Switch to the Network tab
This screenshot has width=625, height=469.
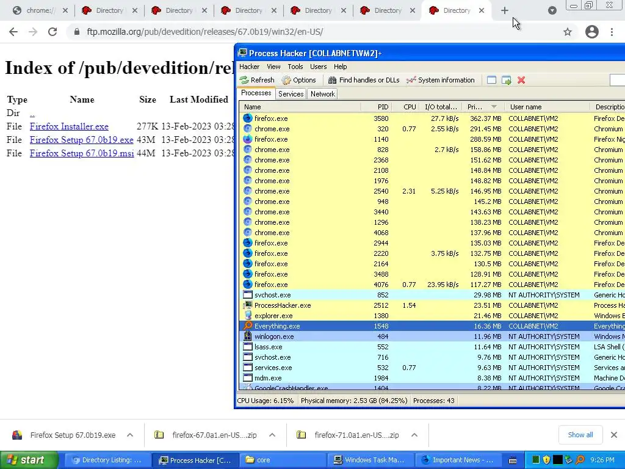[323, 93]
